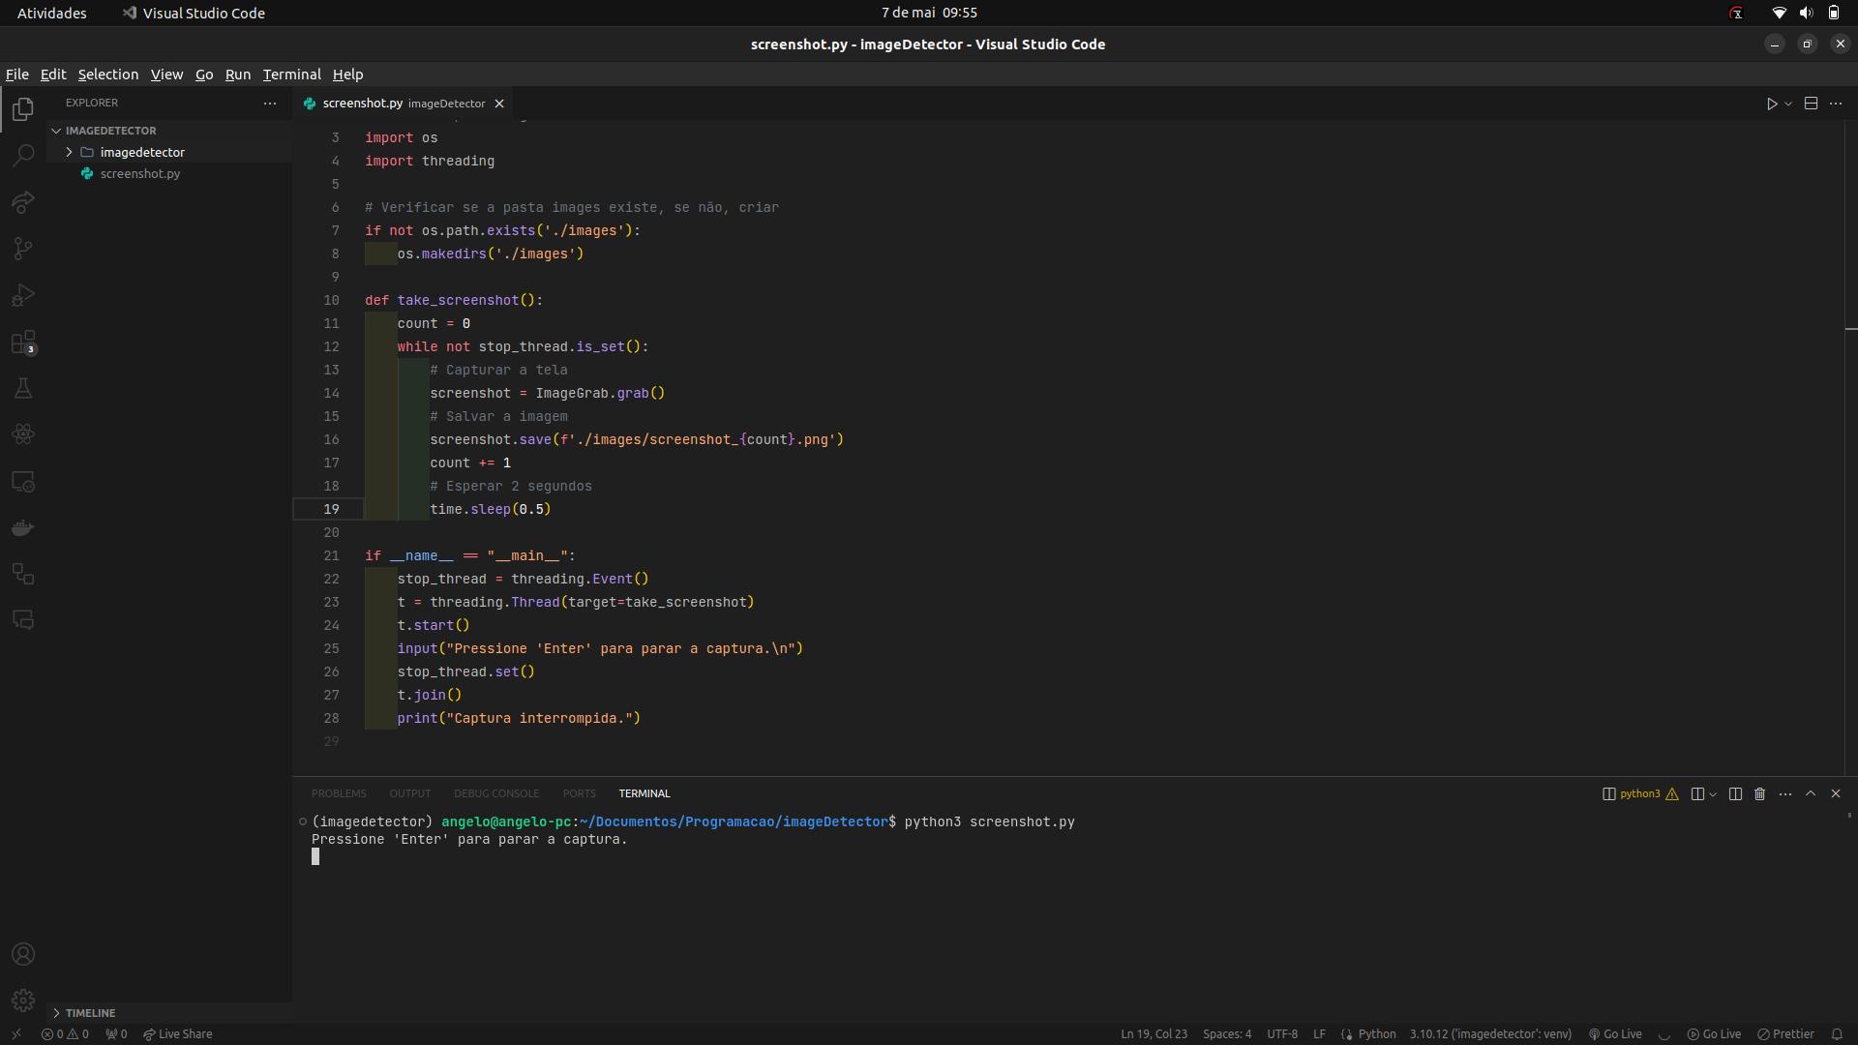1858x1045 pixels.
Task: Change file encoding UTF-8
Action: coord(1282,1033)
